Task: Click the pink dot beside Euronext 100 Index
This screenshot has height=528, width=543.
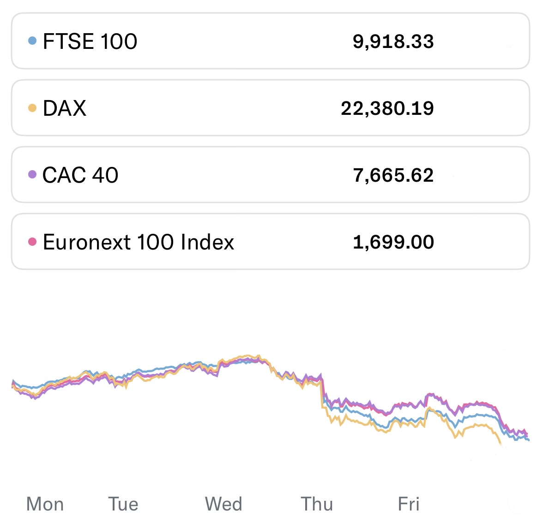Action: (x=32, y=242)
